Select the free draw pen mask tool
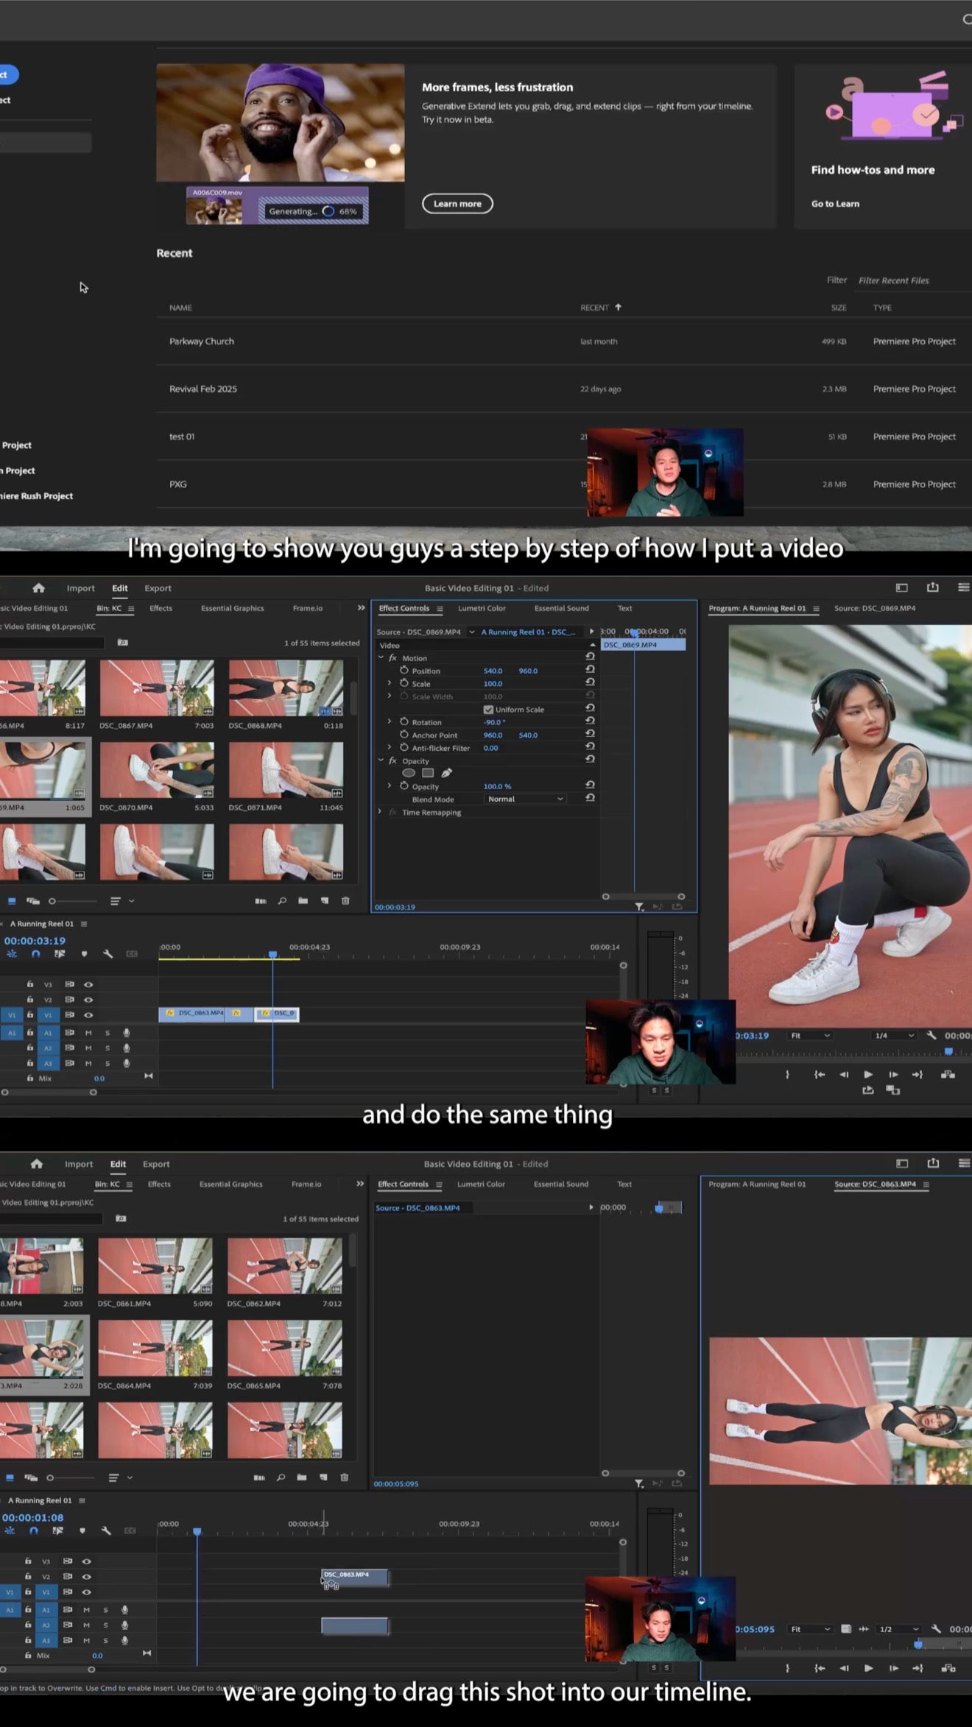 (446, 773)
